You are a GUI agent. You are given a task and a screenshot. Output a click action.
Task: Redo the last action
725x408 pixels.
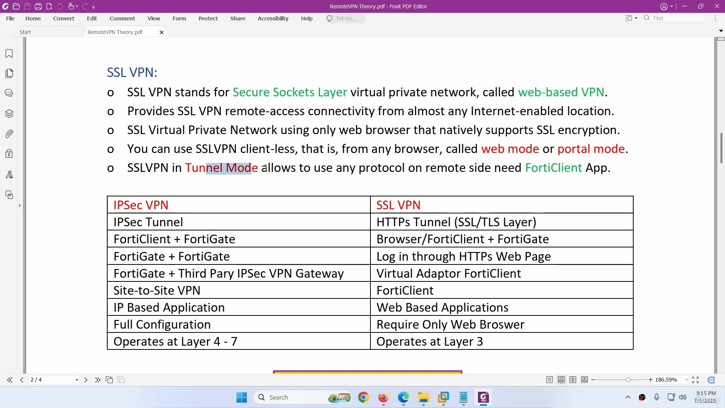tap(85, 6)
